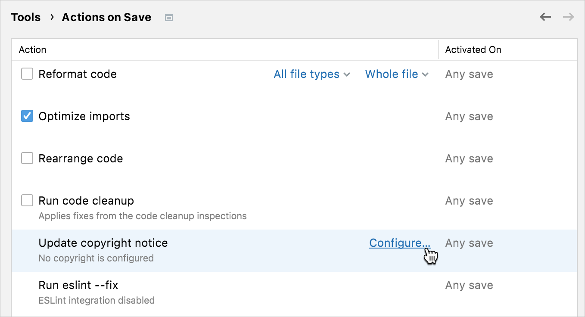The height and width of the screenshot is (317, 585).
Task: Enable the Rearrange code checkbox
Action: click(x=27, y=158)
